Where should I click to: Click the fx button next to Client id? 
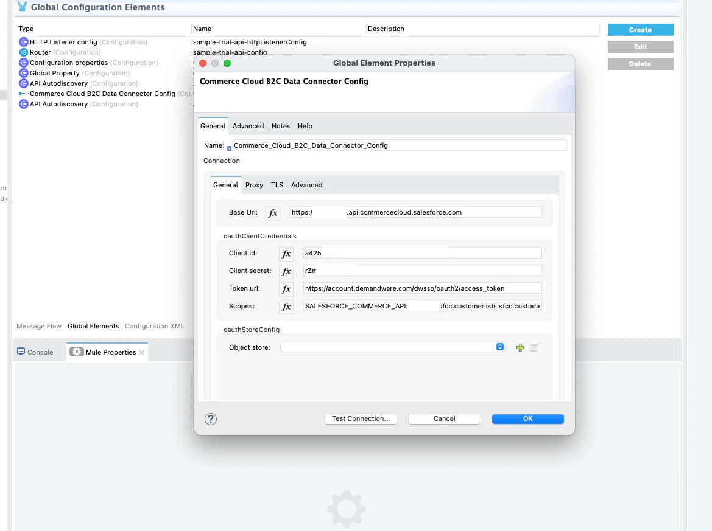point(286,254)
